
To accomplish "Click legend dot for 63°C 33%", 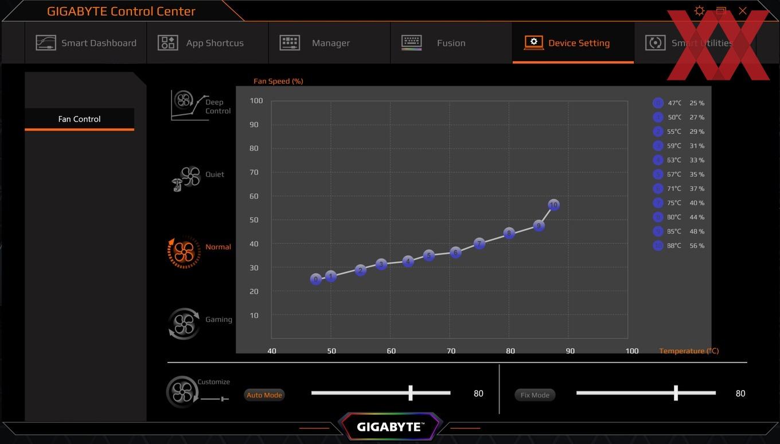I will click(x=658, y=160).
